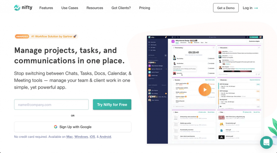Screen dimensions: 277x153
Task: Click the back arrow in preview toolbar
Action: (173, 37)
